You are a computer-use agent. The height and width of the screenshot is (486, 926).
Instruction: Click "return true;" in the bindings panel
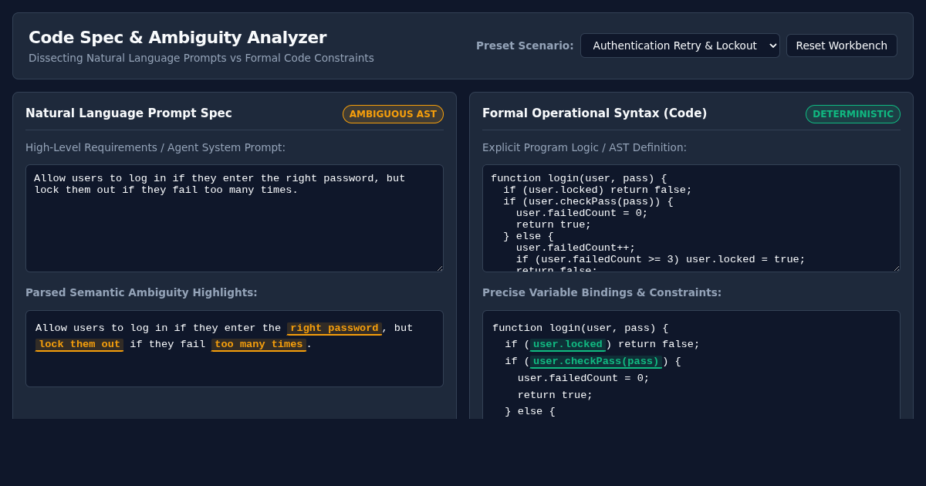pyautogui.click(x=556, y=395)
